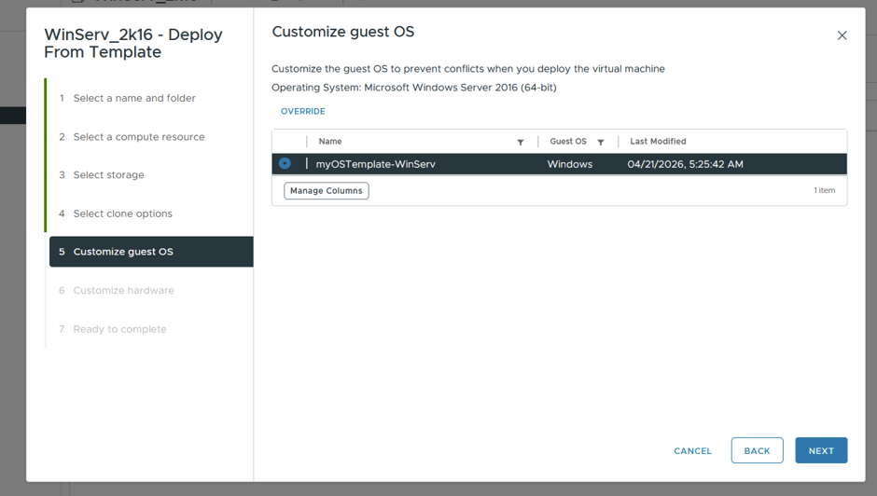877x496 pixels.
Task: Select step 5 Customize guest OS
Action: coord(151,252)
